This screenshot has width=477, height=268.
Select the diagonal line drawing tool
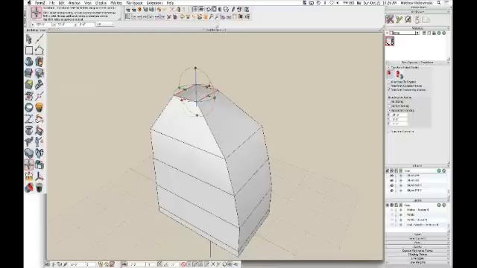(40, 39)
